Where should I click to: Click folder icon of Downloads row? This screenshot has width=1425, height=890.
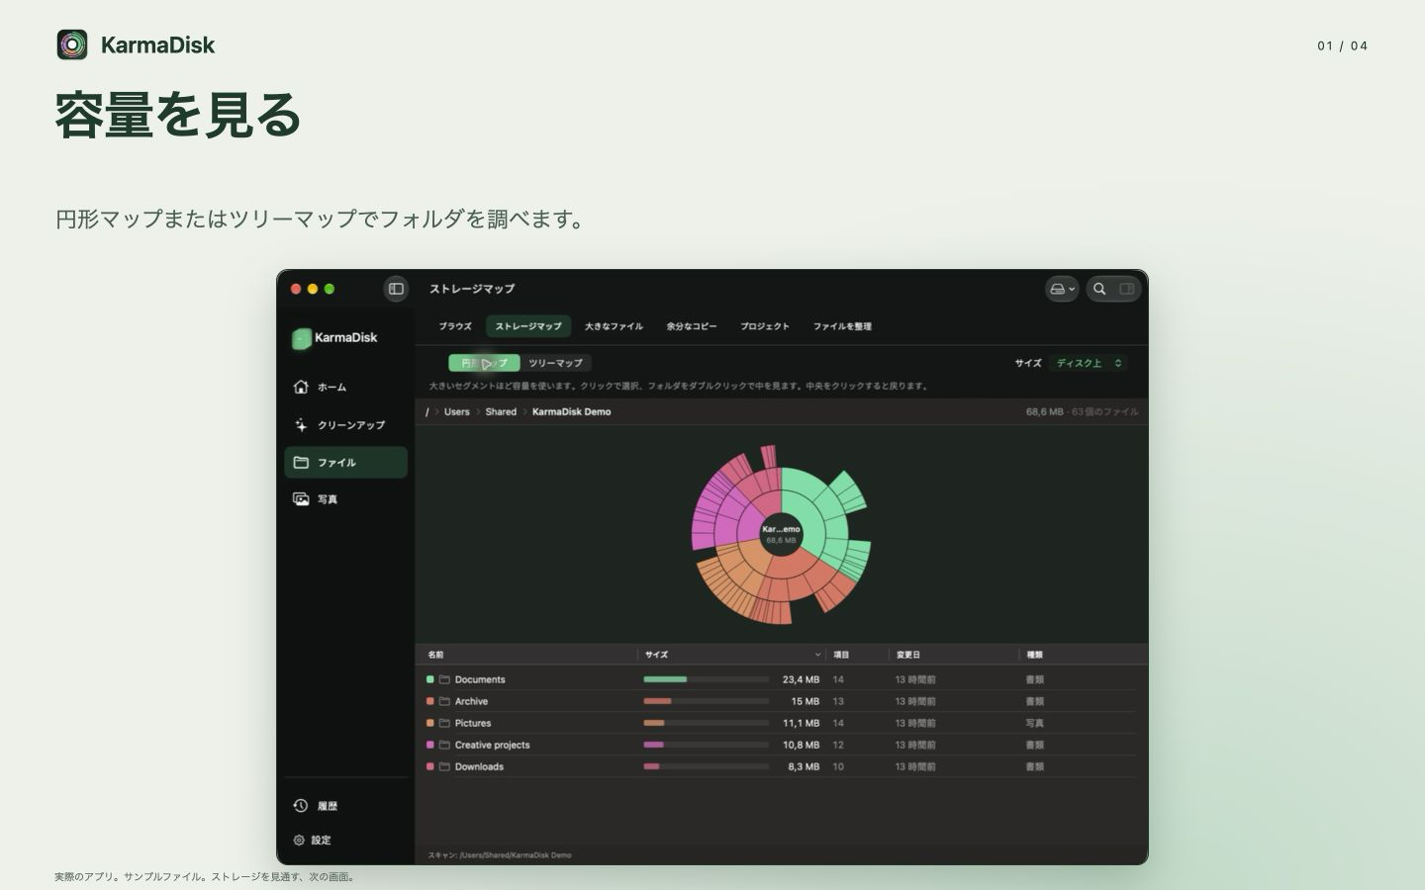tap(444, 766)
